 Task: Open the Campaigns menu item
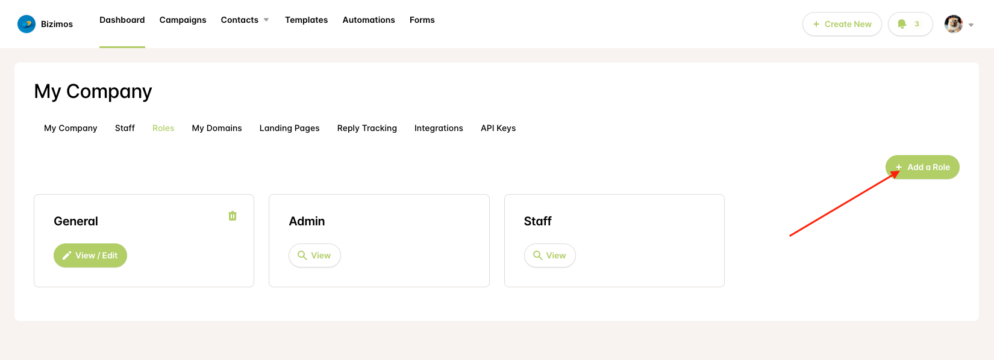[x=183, y=20]
